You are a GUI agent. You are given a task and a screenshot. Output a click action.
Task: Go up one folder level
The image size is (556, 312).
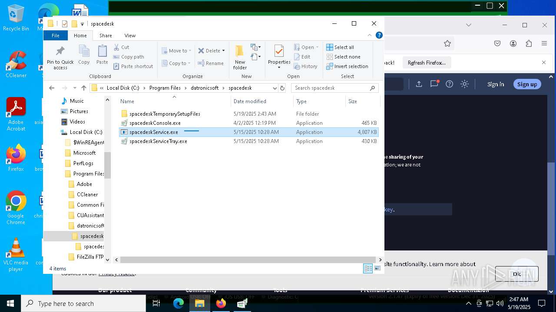84,88
